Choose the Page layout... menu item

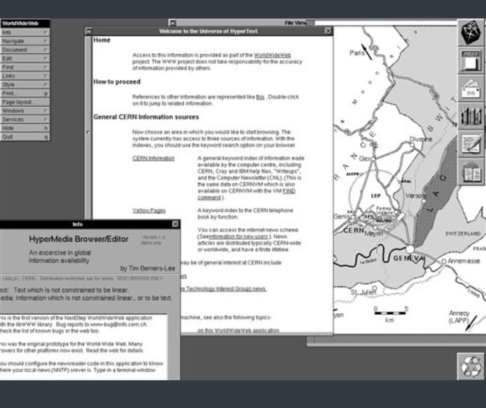tap(25, 102)
